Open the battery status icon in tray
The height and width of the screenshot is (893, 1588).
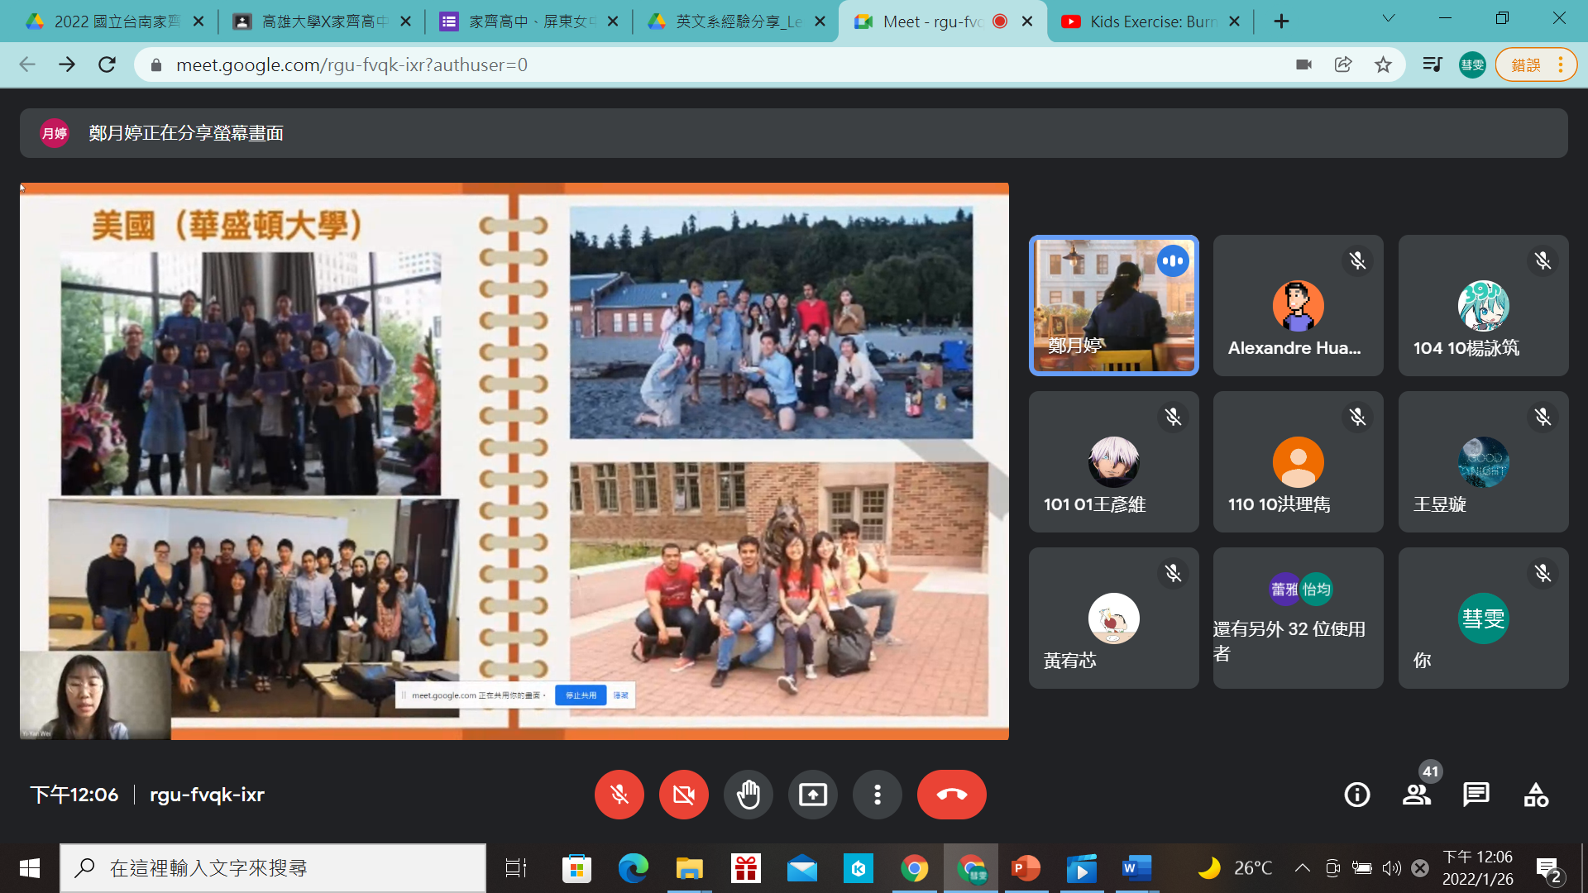click(x=1361, y=868)
